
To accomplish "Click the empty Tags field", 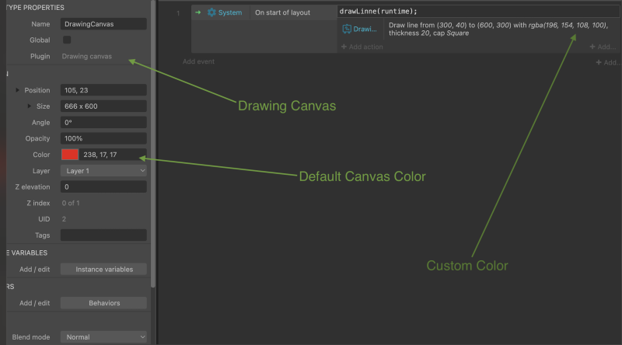I will [103, 235].
